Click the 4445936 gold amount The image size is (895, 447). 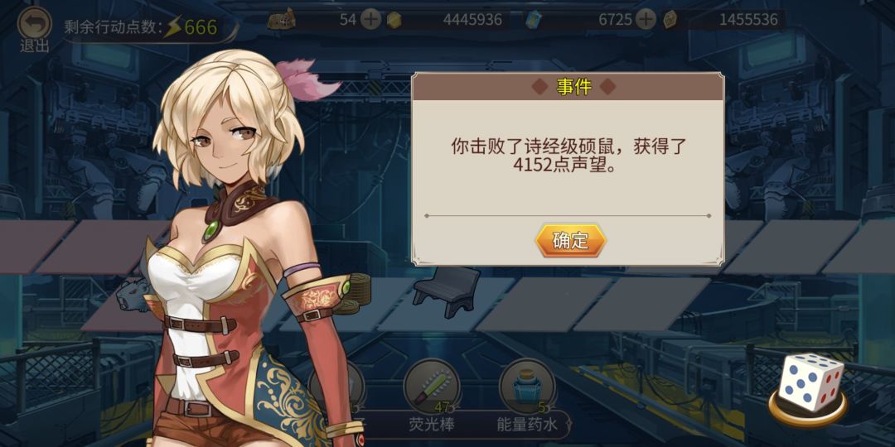coord(472,20)
